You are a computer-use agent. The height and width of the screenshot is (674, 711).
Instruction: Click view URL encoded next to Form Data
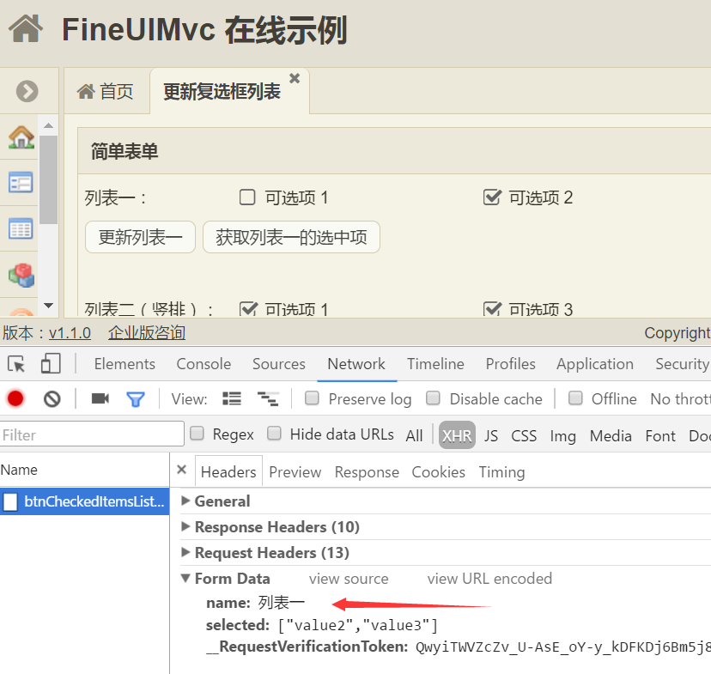tap(489, 579)
